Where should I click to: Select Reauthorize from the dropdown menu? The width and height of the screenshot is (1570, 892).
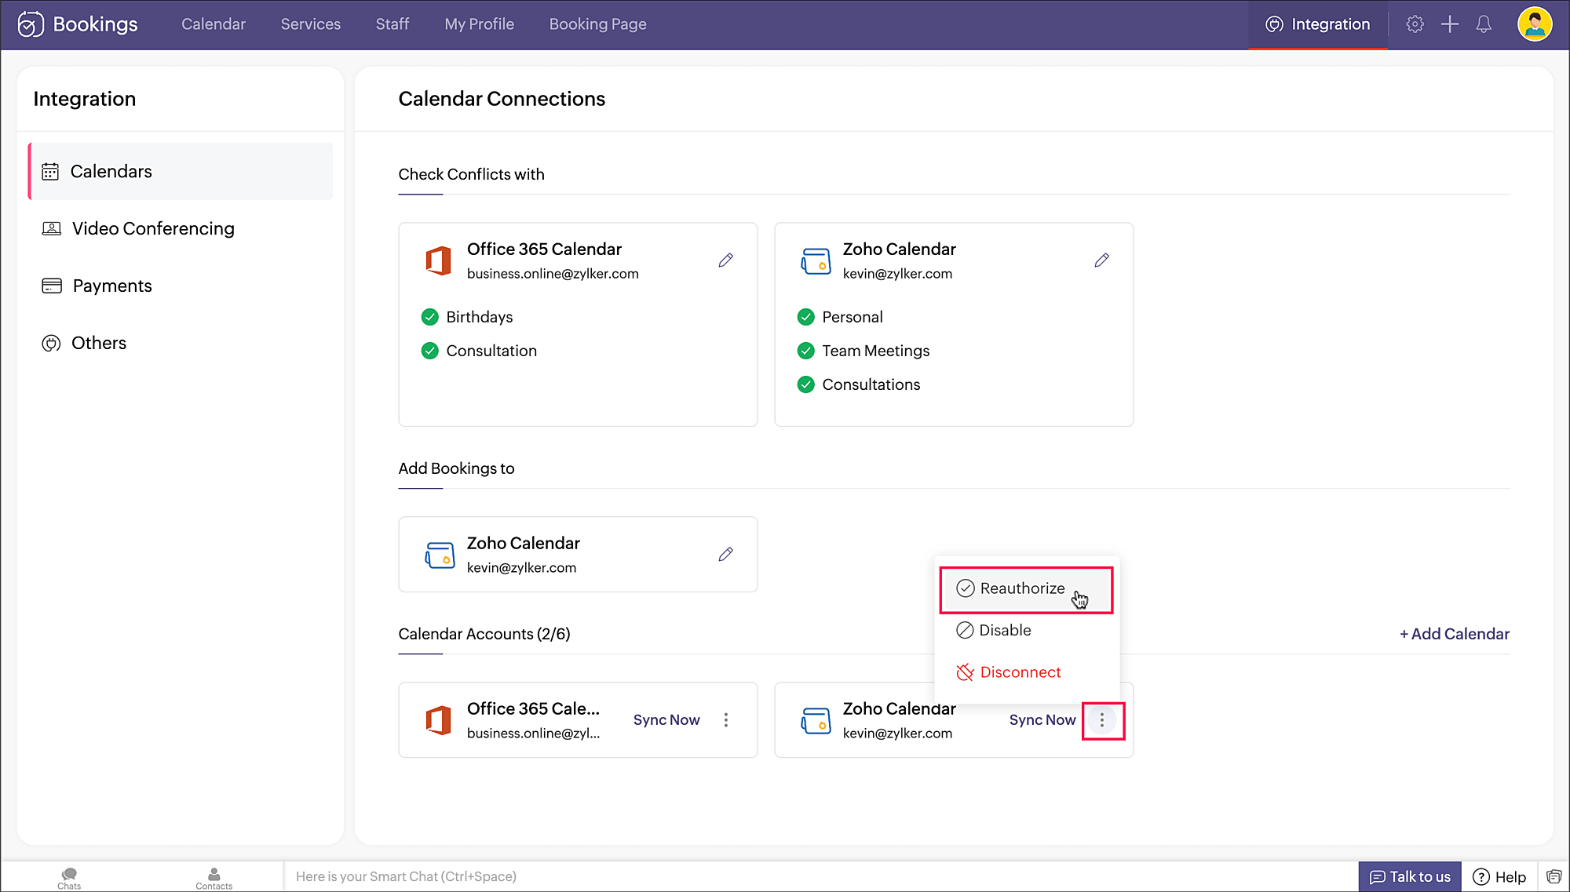coord(1026,589)
